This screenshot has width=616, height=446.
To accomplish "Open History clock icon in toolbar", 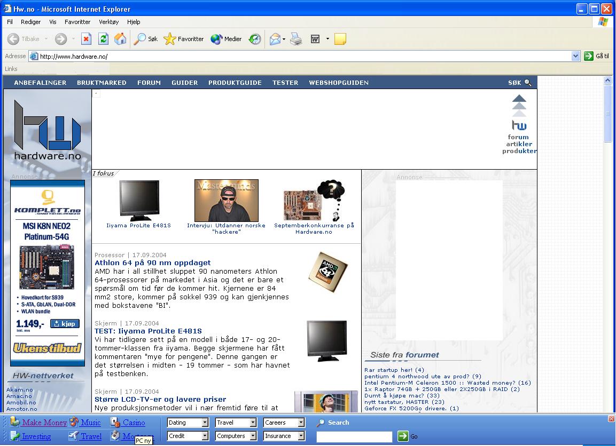I will 254,39.
